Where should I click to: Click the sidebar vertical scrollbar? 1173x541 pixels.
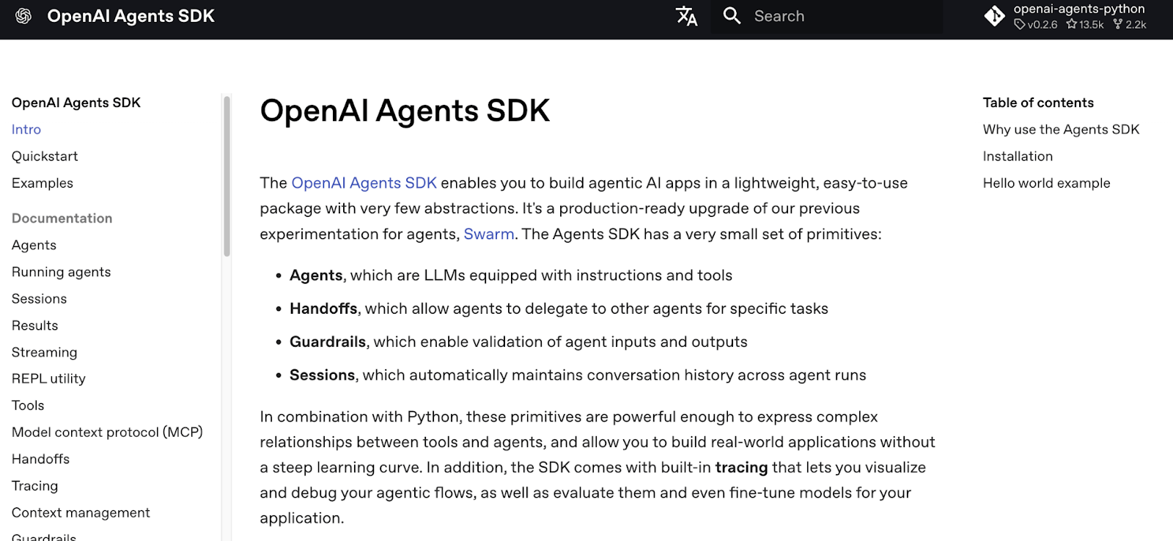point(227,176)
